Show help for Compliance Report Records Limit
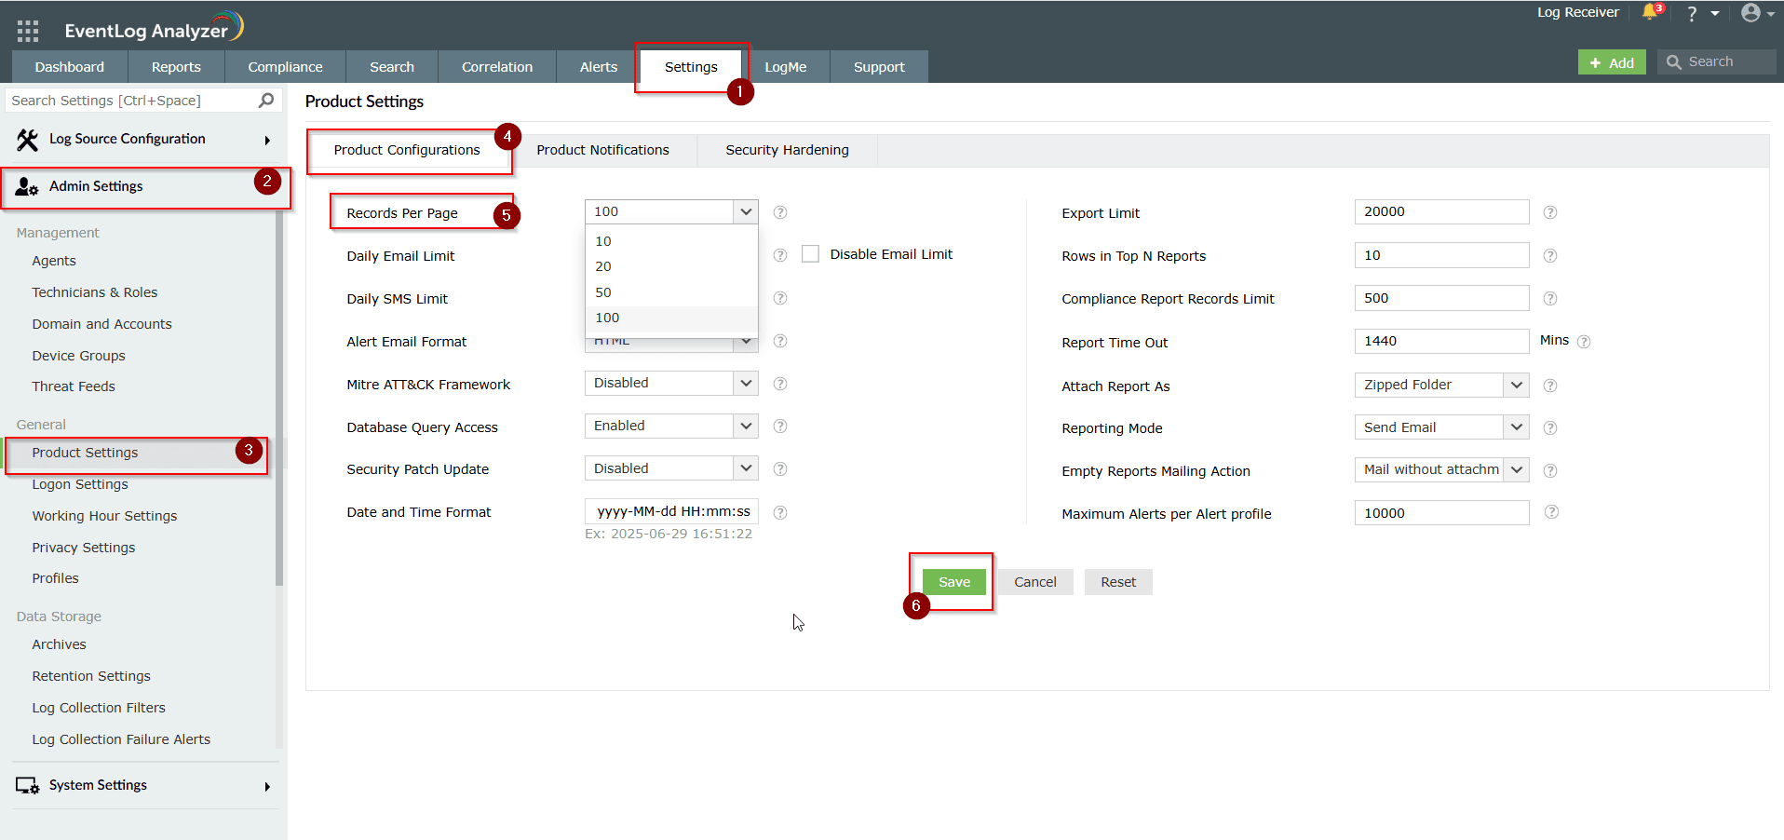Image resolution: width=1784 pixels, height=840 pixels. [x=1550, y=298]
